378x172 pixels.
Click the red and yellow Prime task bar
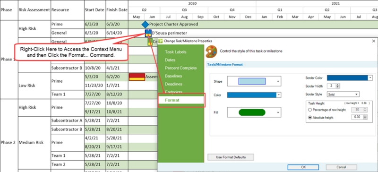tap(137, 77)
